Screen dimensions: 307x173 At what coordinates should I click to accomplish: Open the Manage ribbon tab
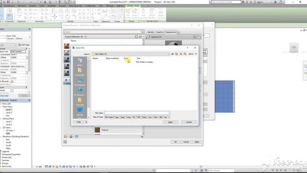(x=110, y=6)
